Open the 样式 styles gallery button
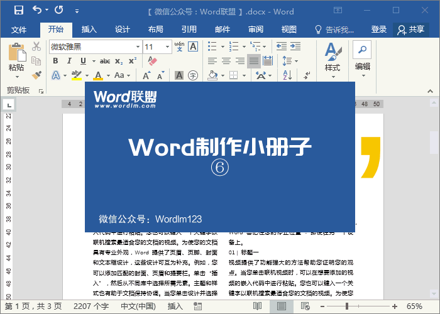The width and height of the screenshot is (440, 314). pos(333,60)
